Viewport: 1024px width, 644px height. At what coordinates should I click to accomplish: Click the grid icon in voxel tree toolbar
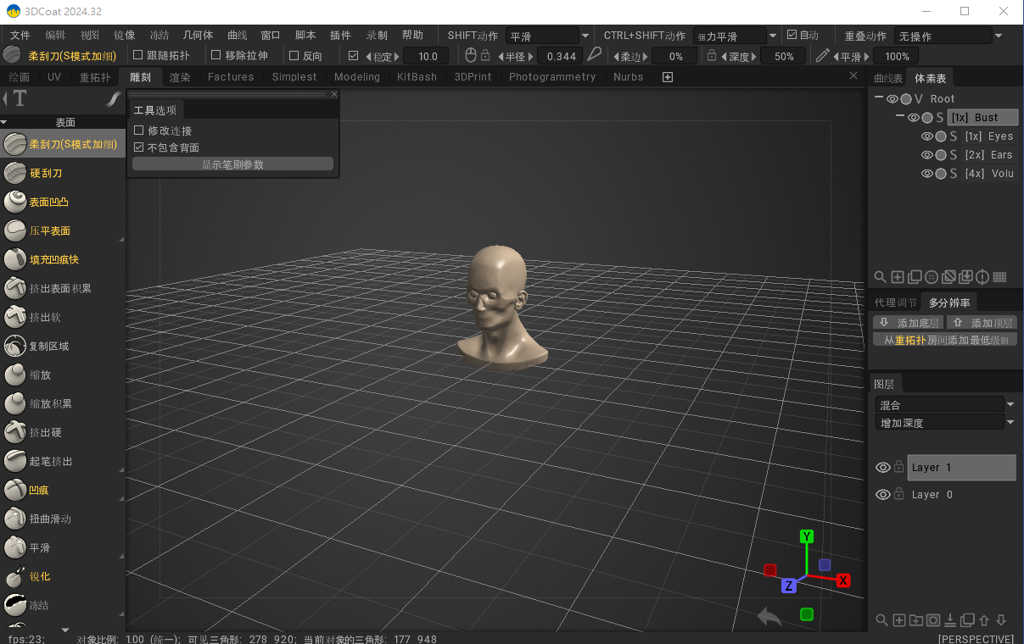[x=999, y=277]
